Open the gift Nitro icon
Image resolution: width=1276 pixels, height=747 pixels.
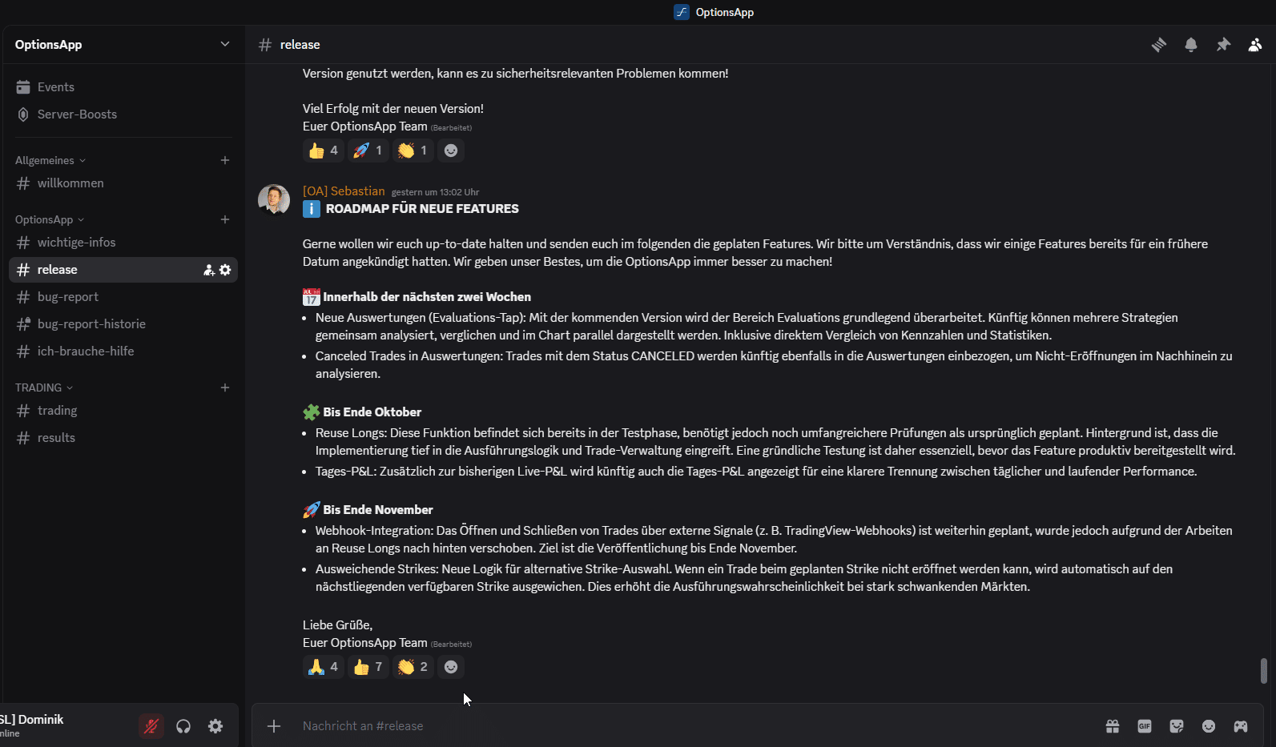pyautogui.click(x=1113, y=726)
